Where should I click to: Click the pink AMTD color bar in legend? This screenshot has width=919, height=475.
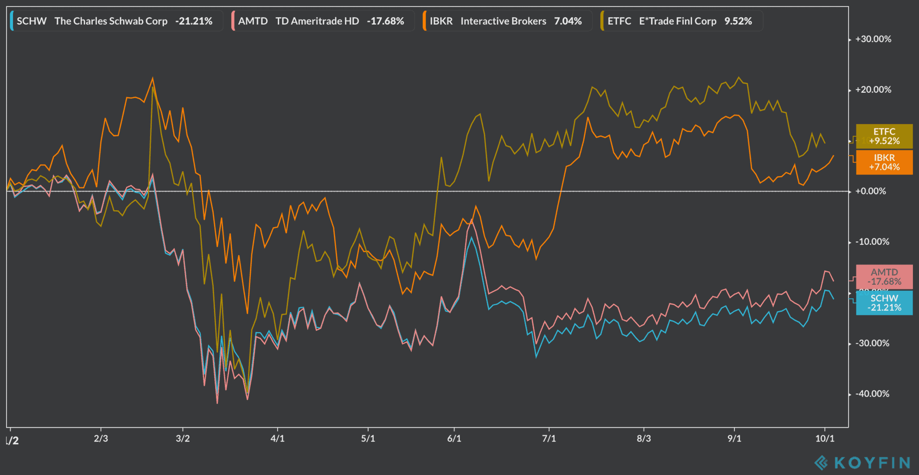tap(233, 21)
